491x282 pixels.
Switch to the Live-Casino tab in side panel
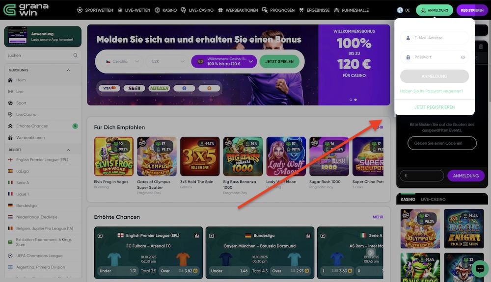[x=433, y=200]
